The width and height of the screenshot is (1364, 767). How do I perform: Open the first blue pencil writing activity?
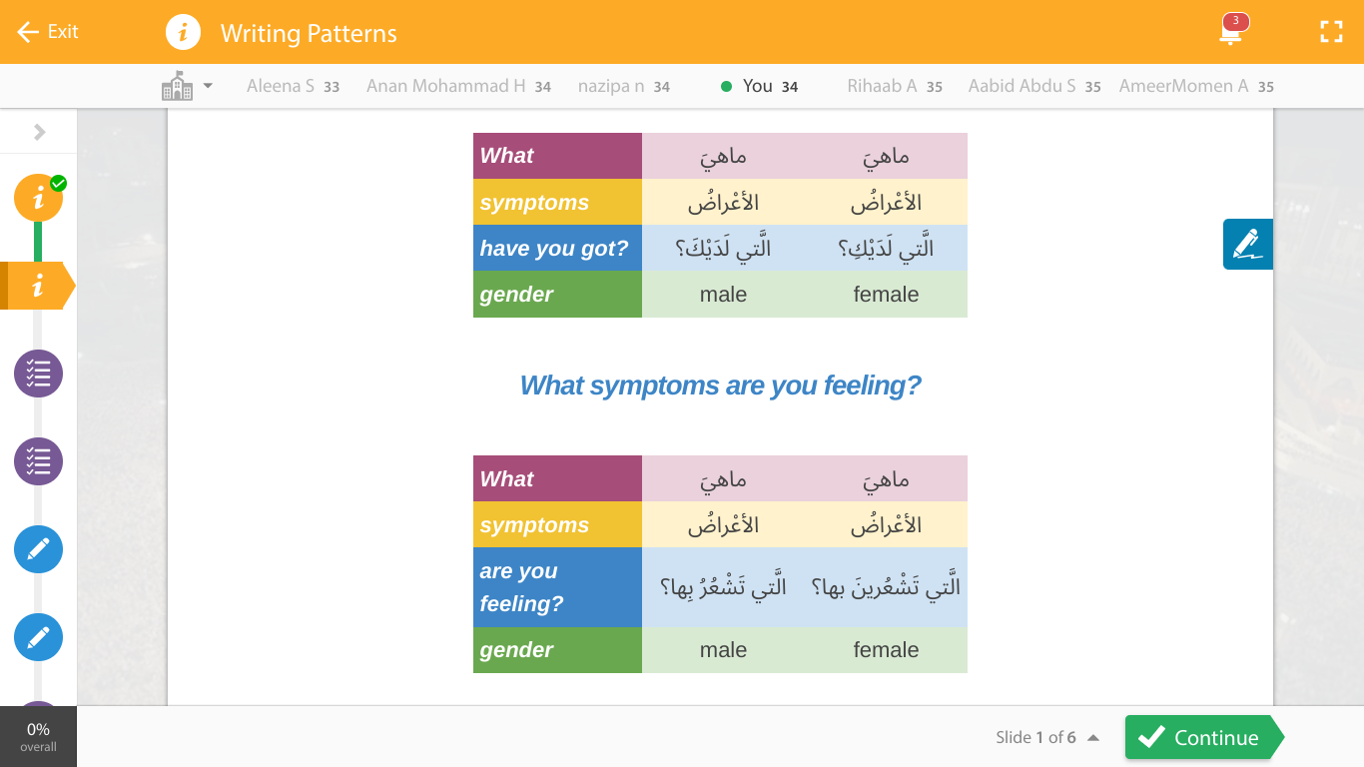[39, 549]
